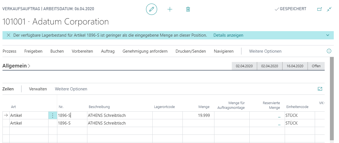This screenshot has width=339, height=143.
Task: Click Reservierte Menge column header
Action: click(271, 105)
